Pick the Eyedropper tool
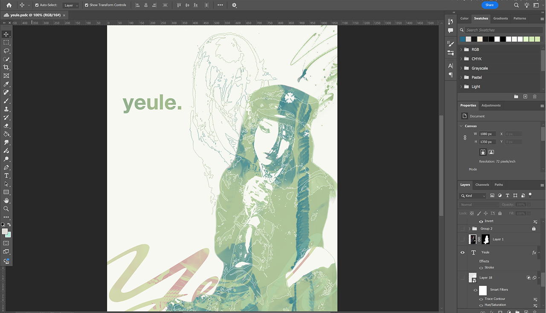The width and height of the screenshot is (546, 313). (x=6, y=84)
